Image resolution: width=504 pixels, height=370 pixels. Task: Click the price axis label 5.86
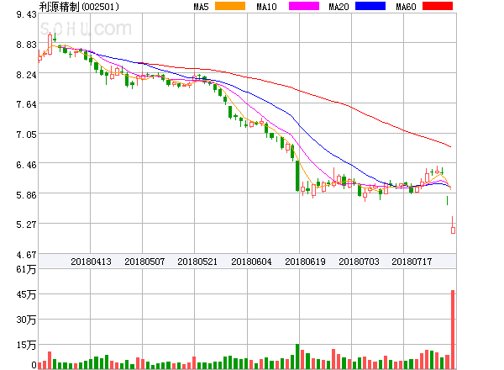click(26, 195)
